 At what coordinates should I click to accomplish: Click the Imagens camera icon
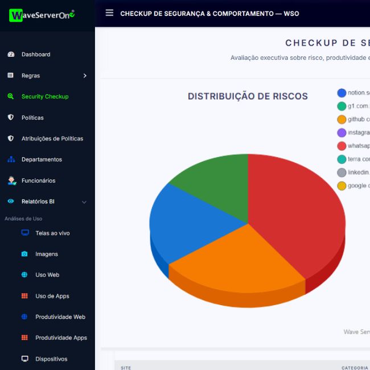pyautogui.click(x=24, y=254)
